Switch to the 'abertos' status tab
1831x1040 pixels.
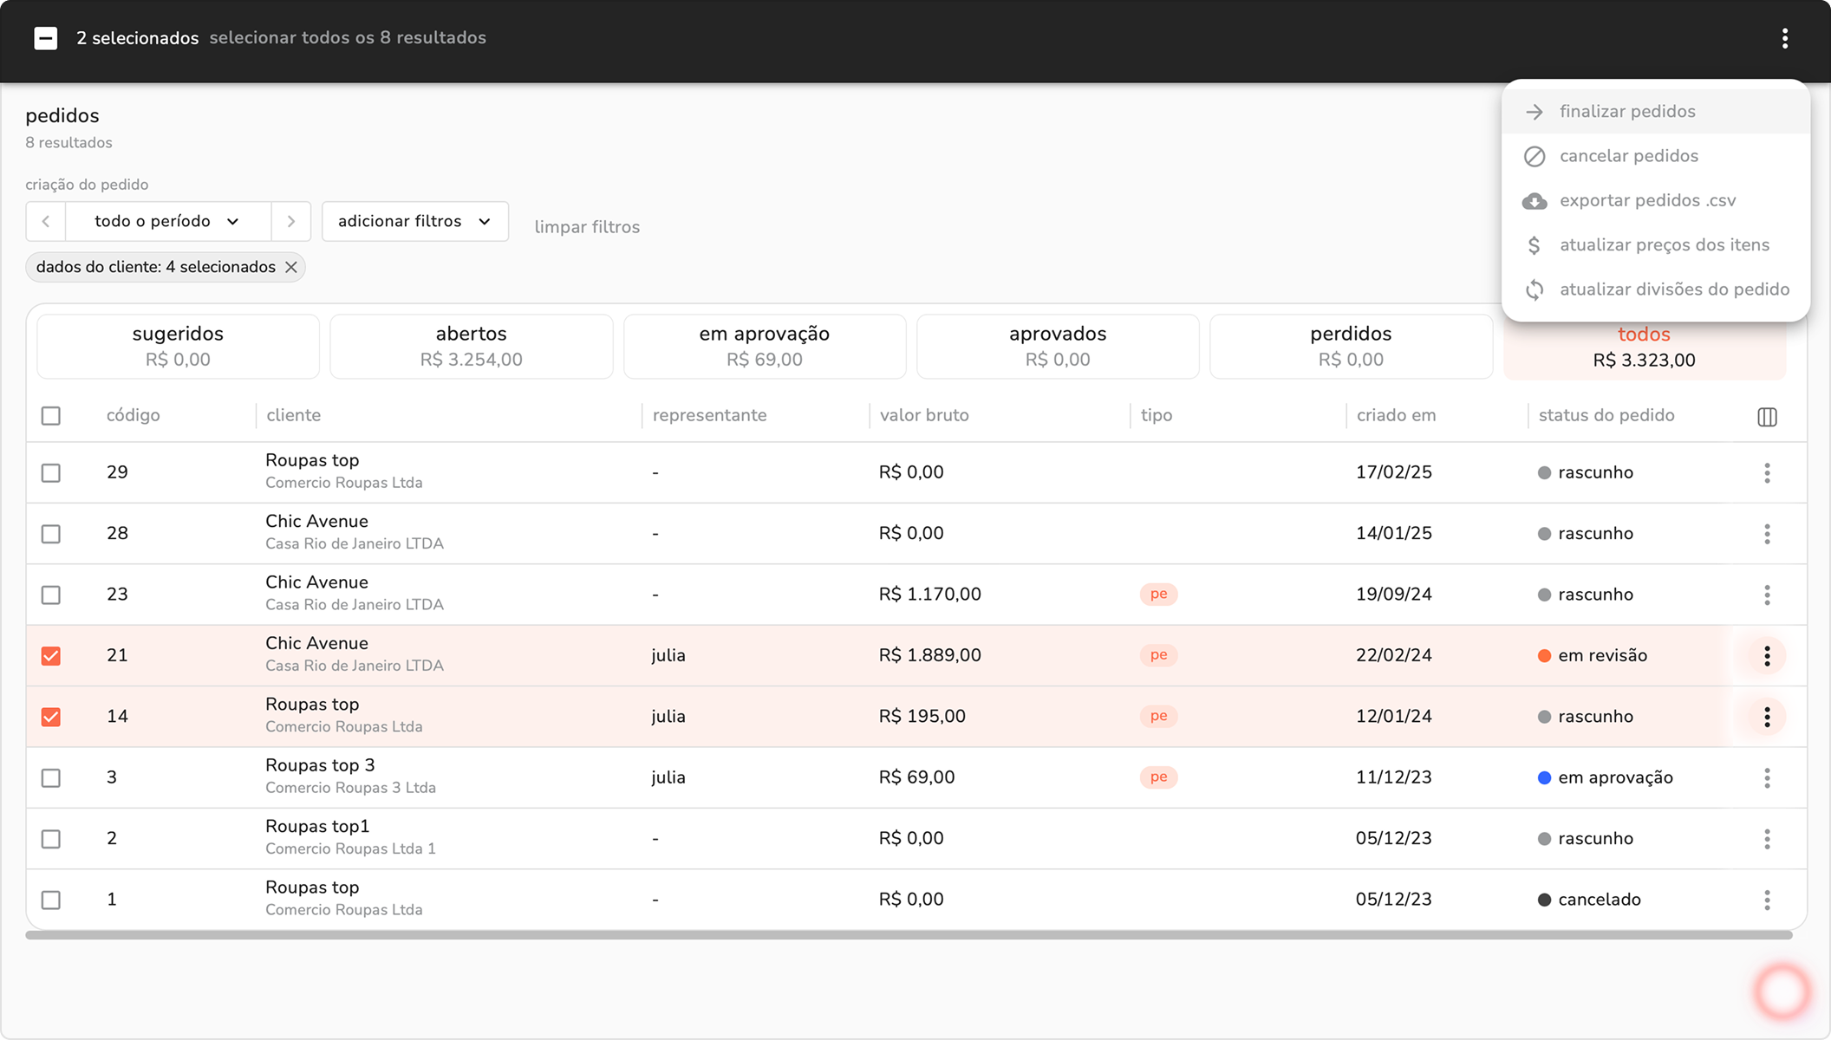(x=471, y=347)
